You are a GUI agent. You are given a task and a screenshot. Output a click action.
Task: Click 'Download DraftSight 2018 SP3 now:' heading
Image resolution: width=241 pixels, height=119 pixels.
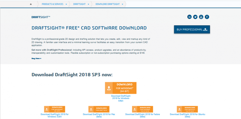point(72,75)
